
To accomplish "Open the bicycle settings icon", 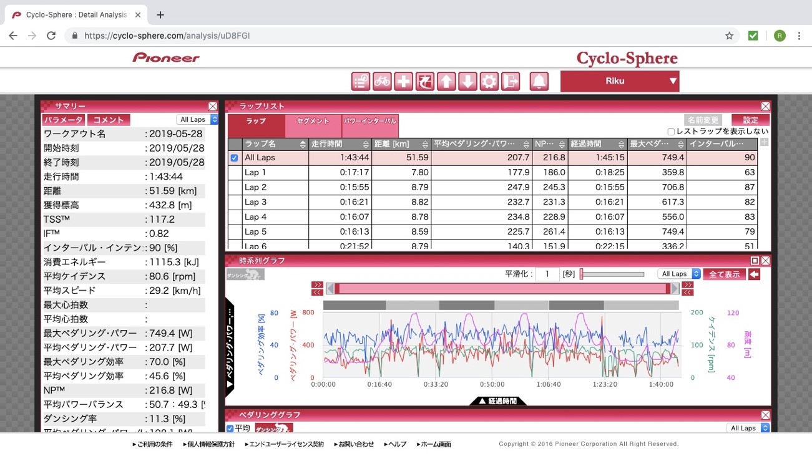I will coord(382,82).
